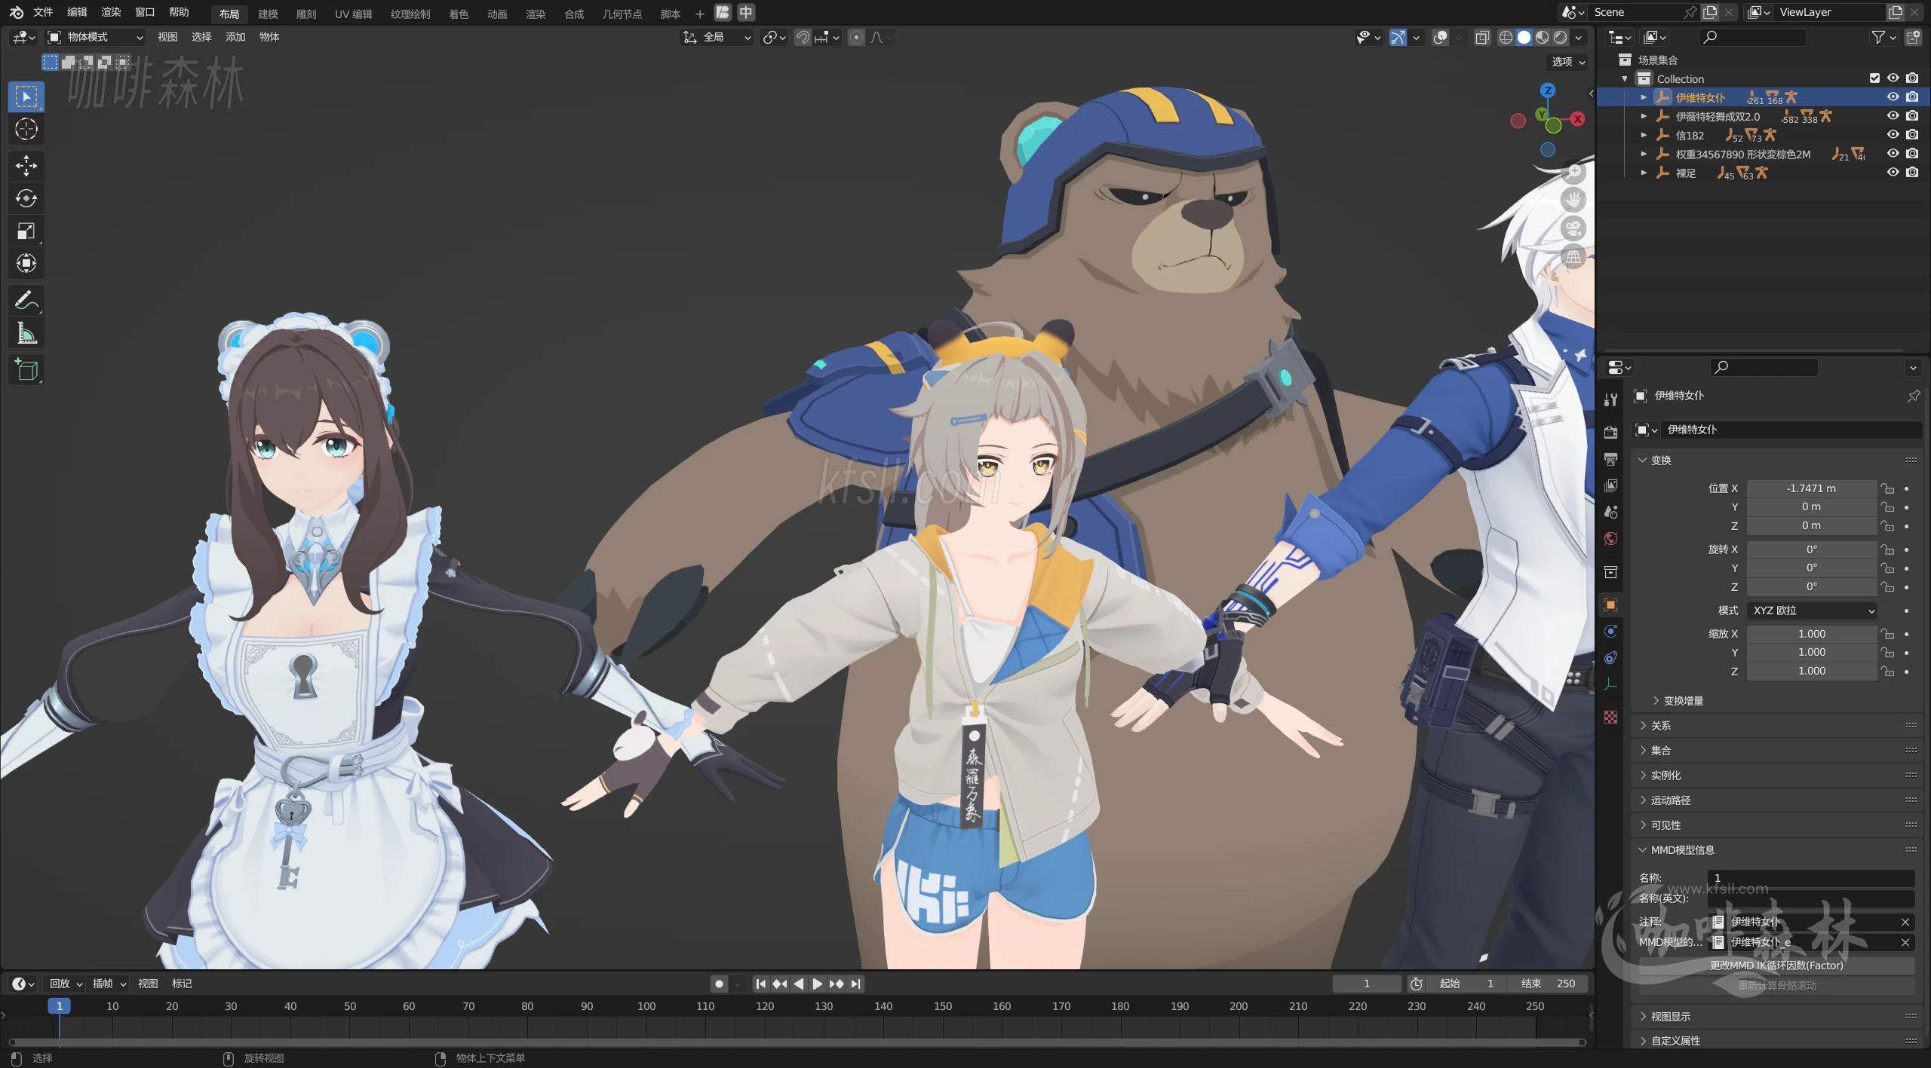Hide 信182 in viewport via eye icon
Screen dimensions: 1931x1068
click(x=1893, y=135)
